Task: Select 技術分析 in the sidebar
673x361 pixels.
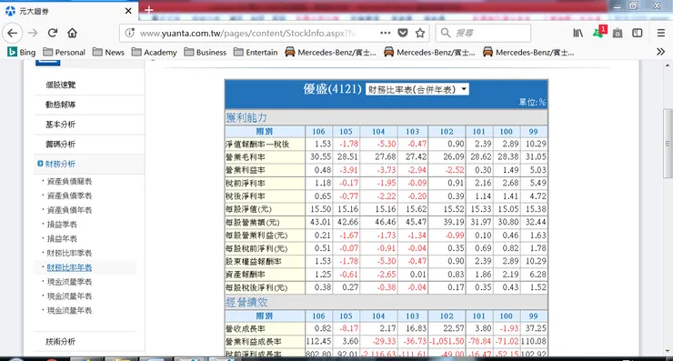Action: [61, 342]
